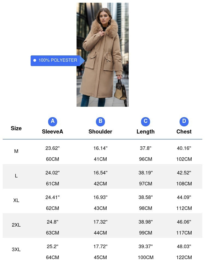Click the blue A sleeve badge

pos(52,121)
